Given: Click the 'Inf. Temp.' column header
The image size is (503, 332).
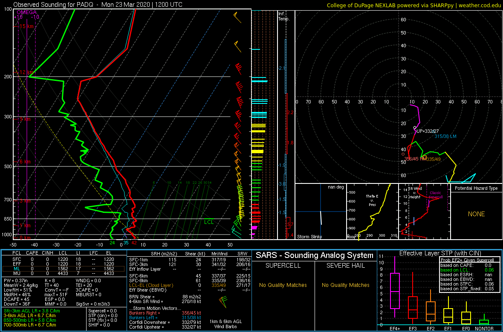Looking at the screenshot, I should point(284,17).
